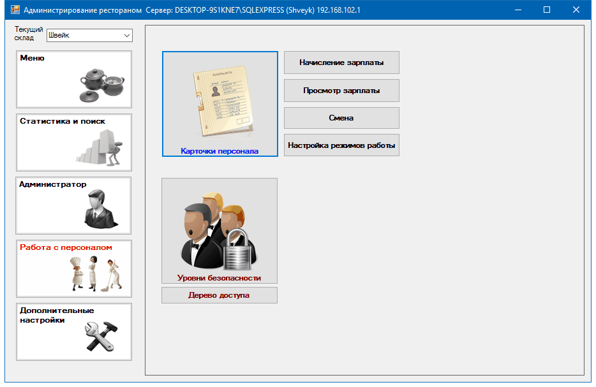Open Карточки персонала folder tile
The width and height of the screenshot is (596, 387).
point(220,104)
